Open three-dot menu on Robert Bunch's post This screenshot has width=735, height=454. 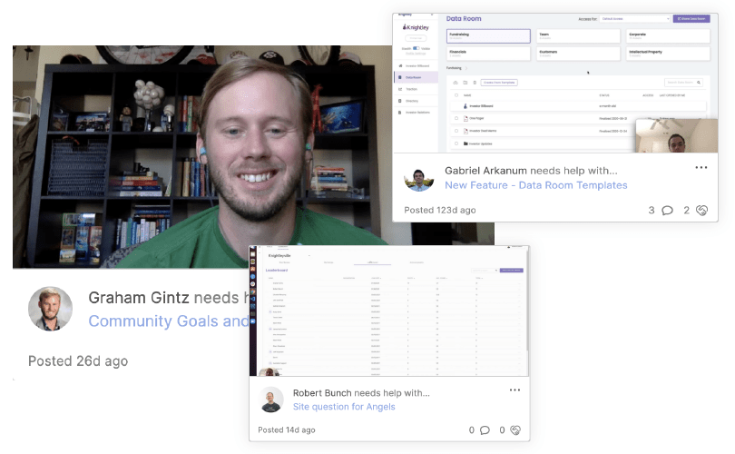coord(514,390)
